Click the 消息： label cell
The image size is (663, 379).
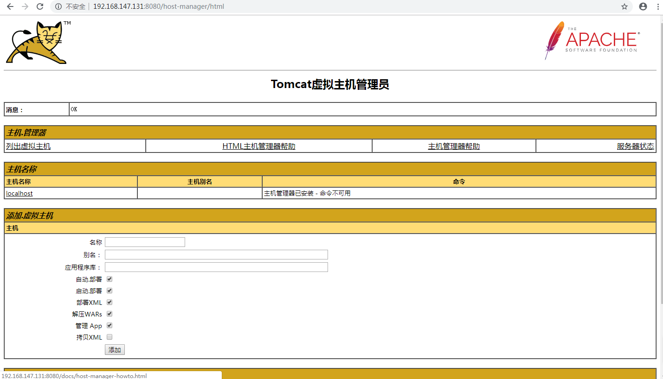[x=37, y=109]
